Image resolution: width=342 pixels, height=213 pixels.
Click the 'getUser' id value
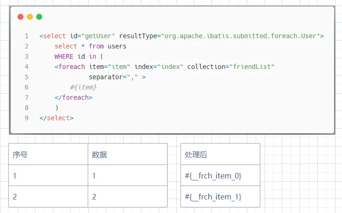pos(98,36)
